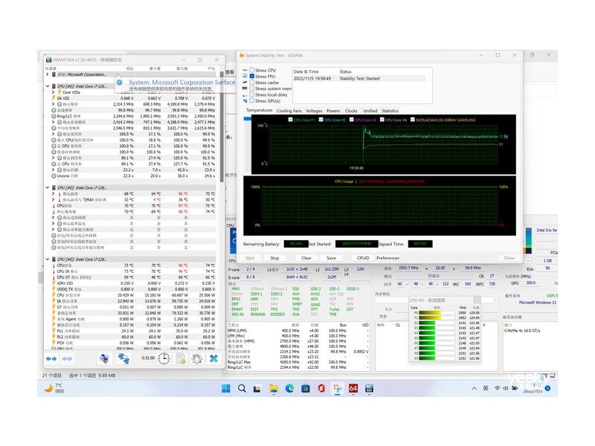Switch to Statistics tab
This screenshot has height=446, width=595.
(390, 111)
